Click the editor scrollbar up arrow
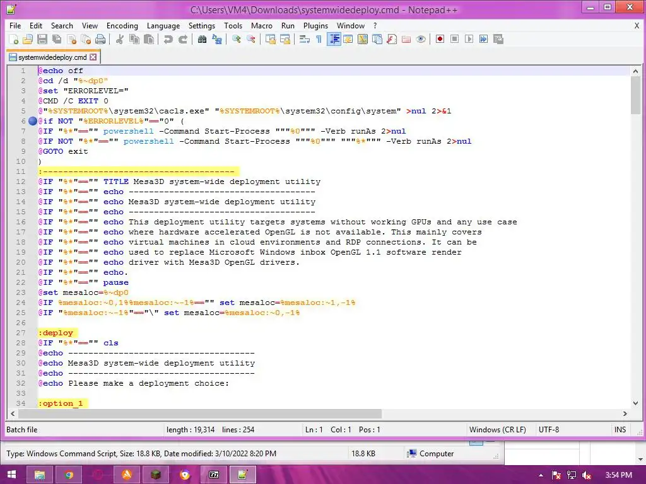The width and height of the screenshot is (646, 484). 635,71
